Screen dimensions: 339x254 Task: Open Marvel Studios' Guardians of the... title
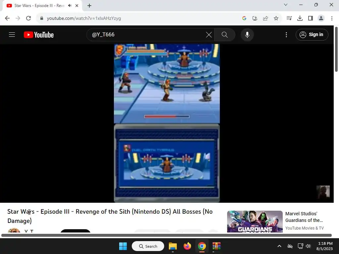(x=304, y=217)
